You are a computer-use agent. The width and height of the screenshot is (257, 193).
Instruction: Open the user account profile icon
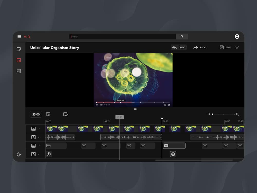pyautogui.click(x=237, y=37)
